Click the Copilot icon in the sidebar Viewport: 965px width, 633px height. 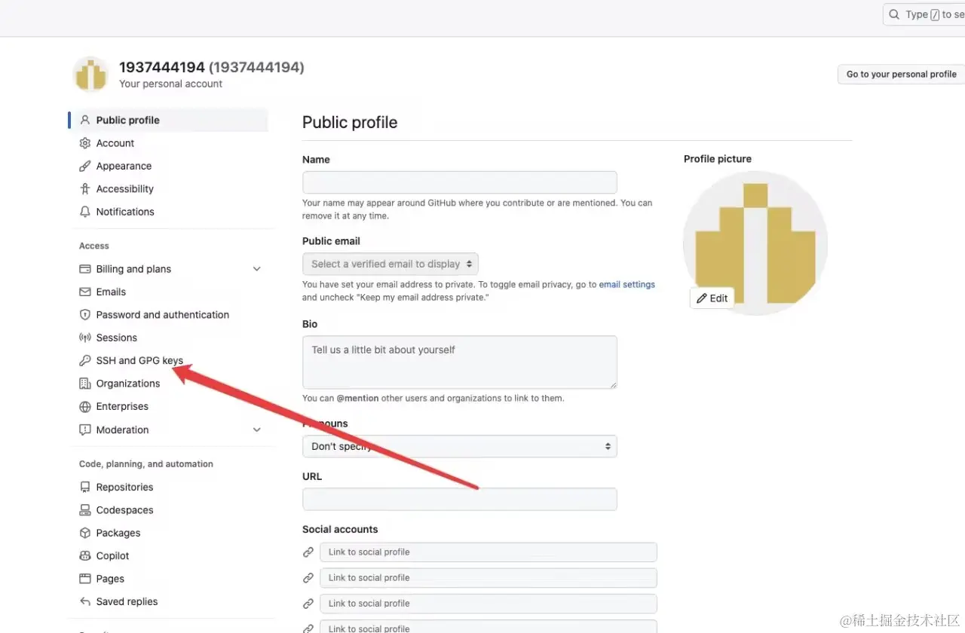point(85,555)
